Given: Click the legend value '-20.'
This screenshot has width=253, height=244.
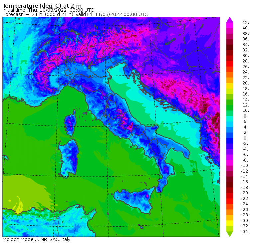Looking at the screenshot, I should click(245, 193).
